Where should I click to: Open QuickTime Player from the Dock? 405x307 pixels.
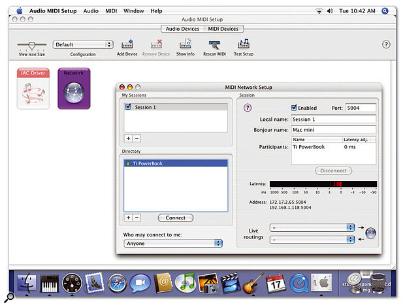pyautogui.click(x=299, y=283)
